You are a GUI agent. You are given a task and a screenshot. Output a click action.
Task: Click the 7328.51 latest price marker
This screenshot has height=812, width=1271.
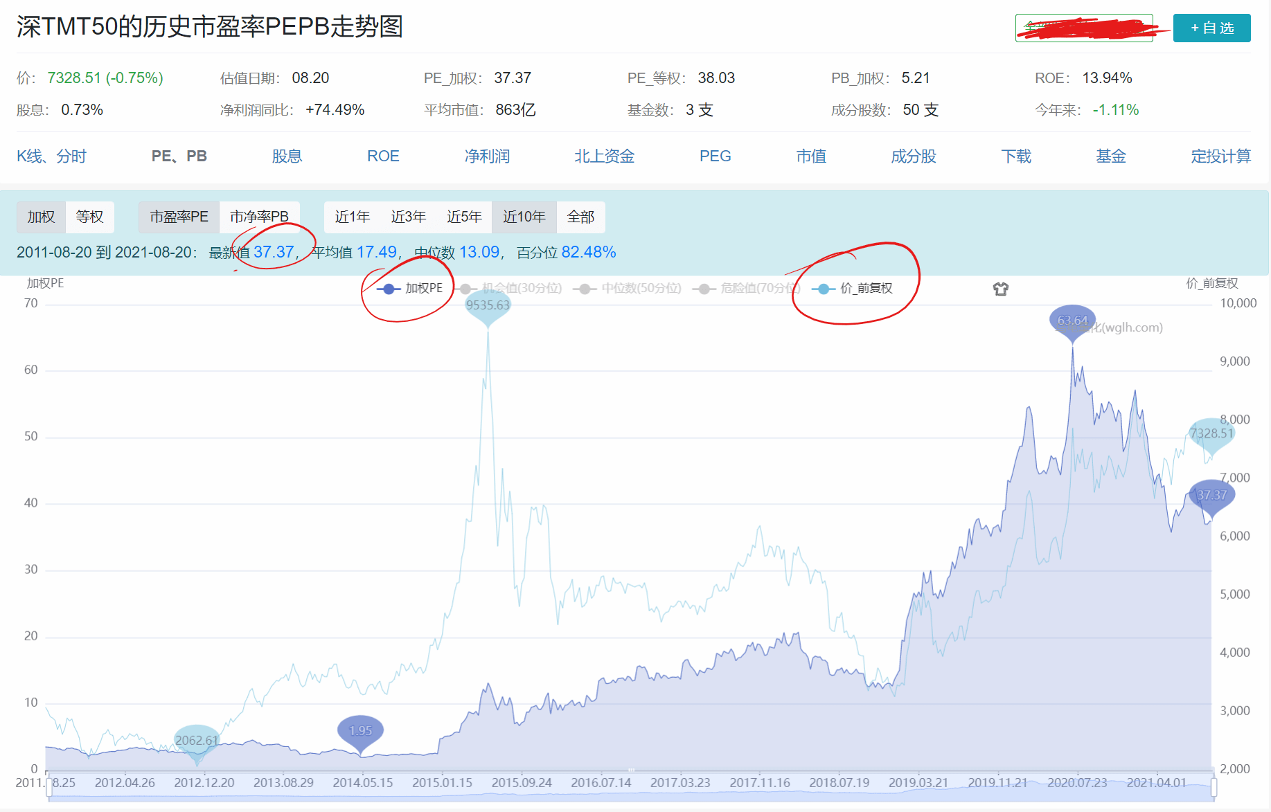[x=1211, y=433]
